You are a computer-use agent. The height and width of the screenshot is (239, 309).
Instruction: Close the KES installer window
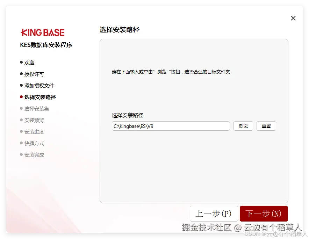pos(293,18)
